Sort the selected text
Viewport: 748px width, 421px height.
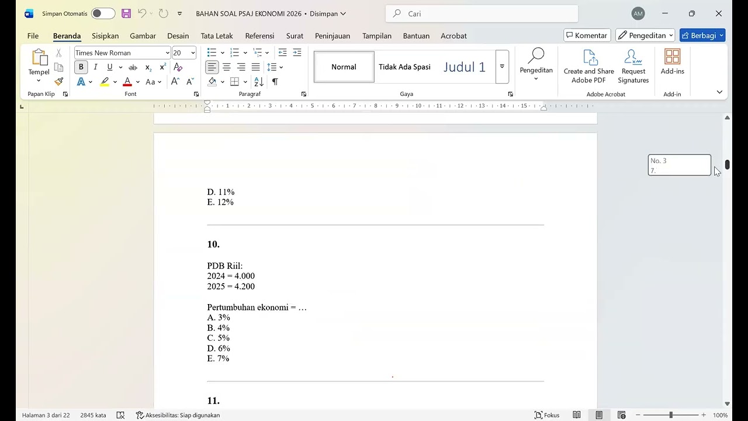click(259, 82)
